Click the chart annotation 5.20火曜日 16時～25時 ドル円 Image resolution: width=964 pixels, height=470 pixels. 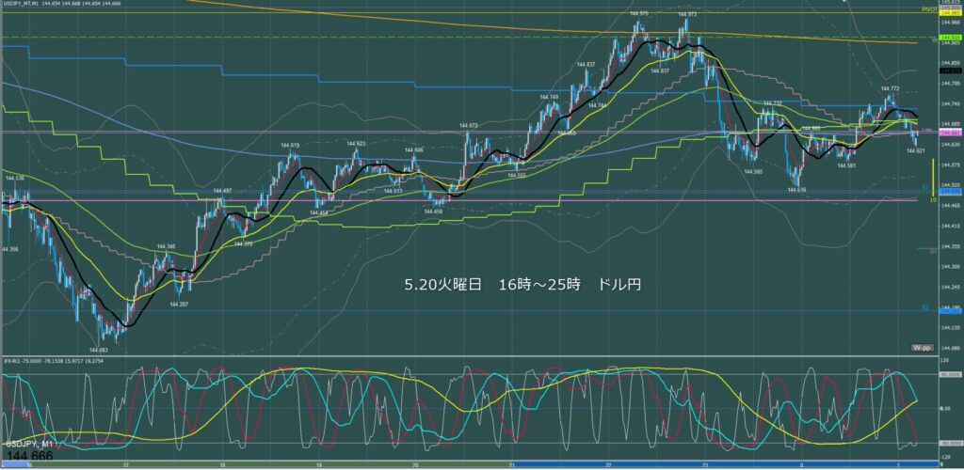tap(523, 285)
